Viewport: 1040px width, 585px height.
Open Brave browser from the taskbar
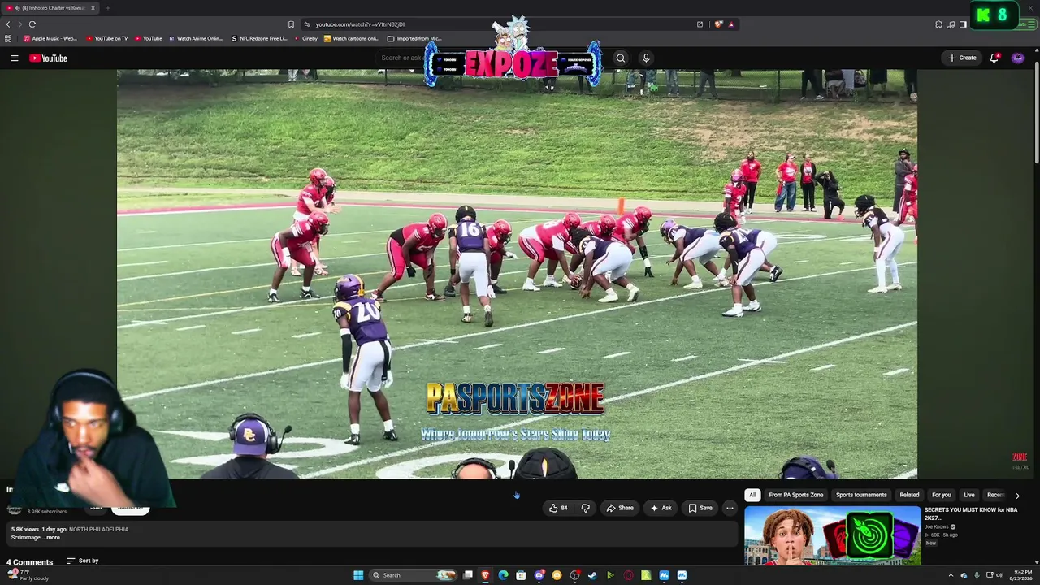(x=486, y=575)
